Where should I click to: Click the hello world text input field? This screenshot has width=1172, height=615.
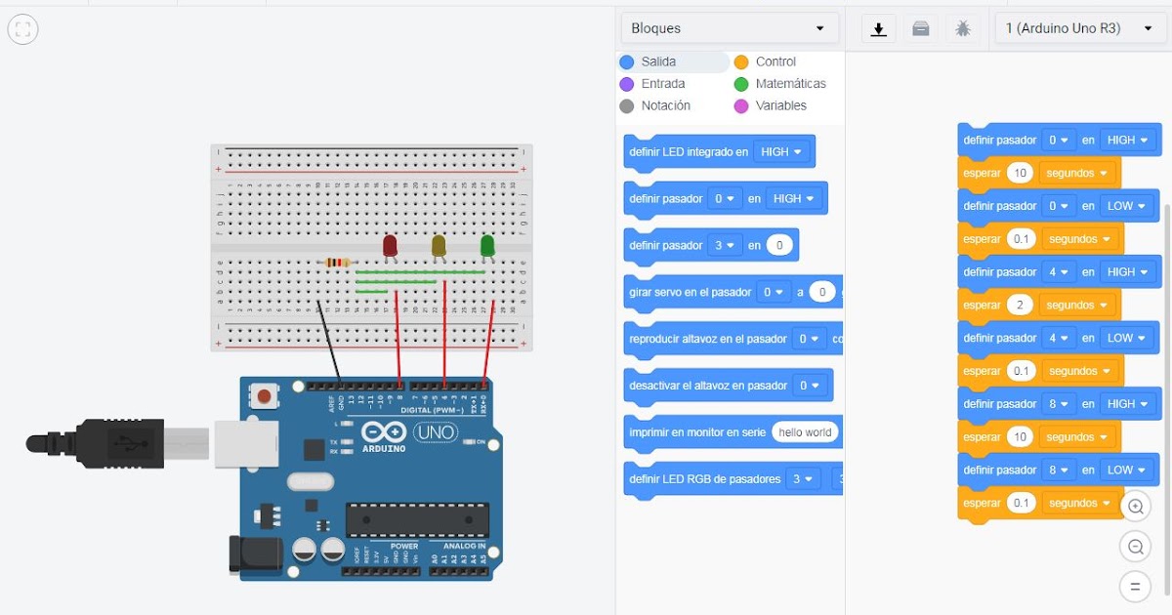click(805, 431)
